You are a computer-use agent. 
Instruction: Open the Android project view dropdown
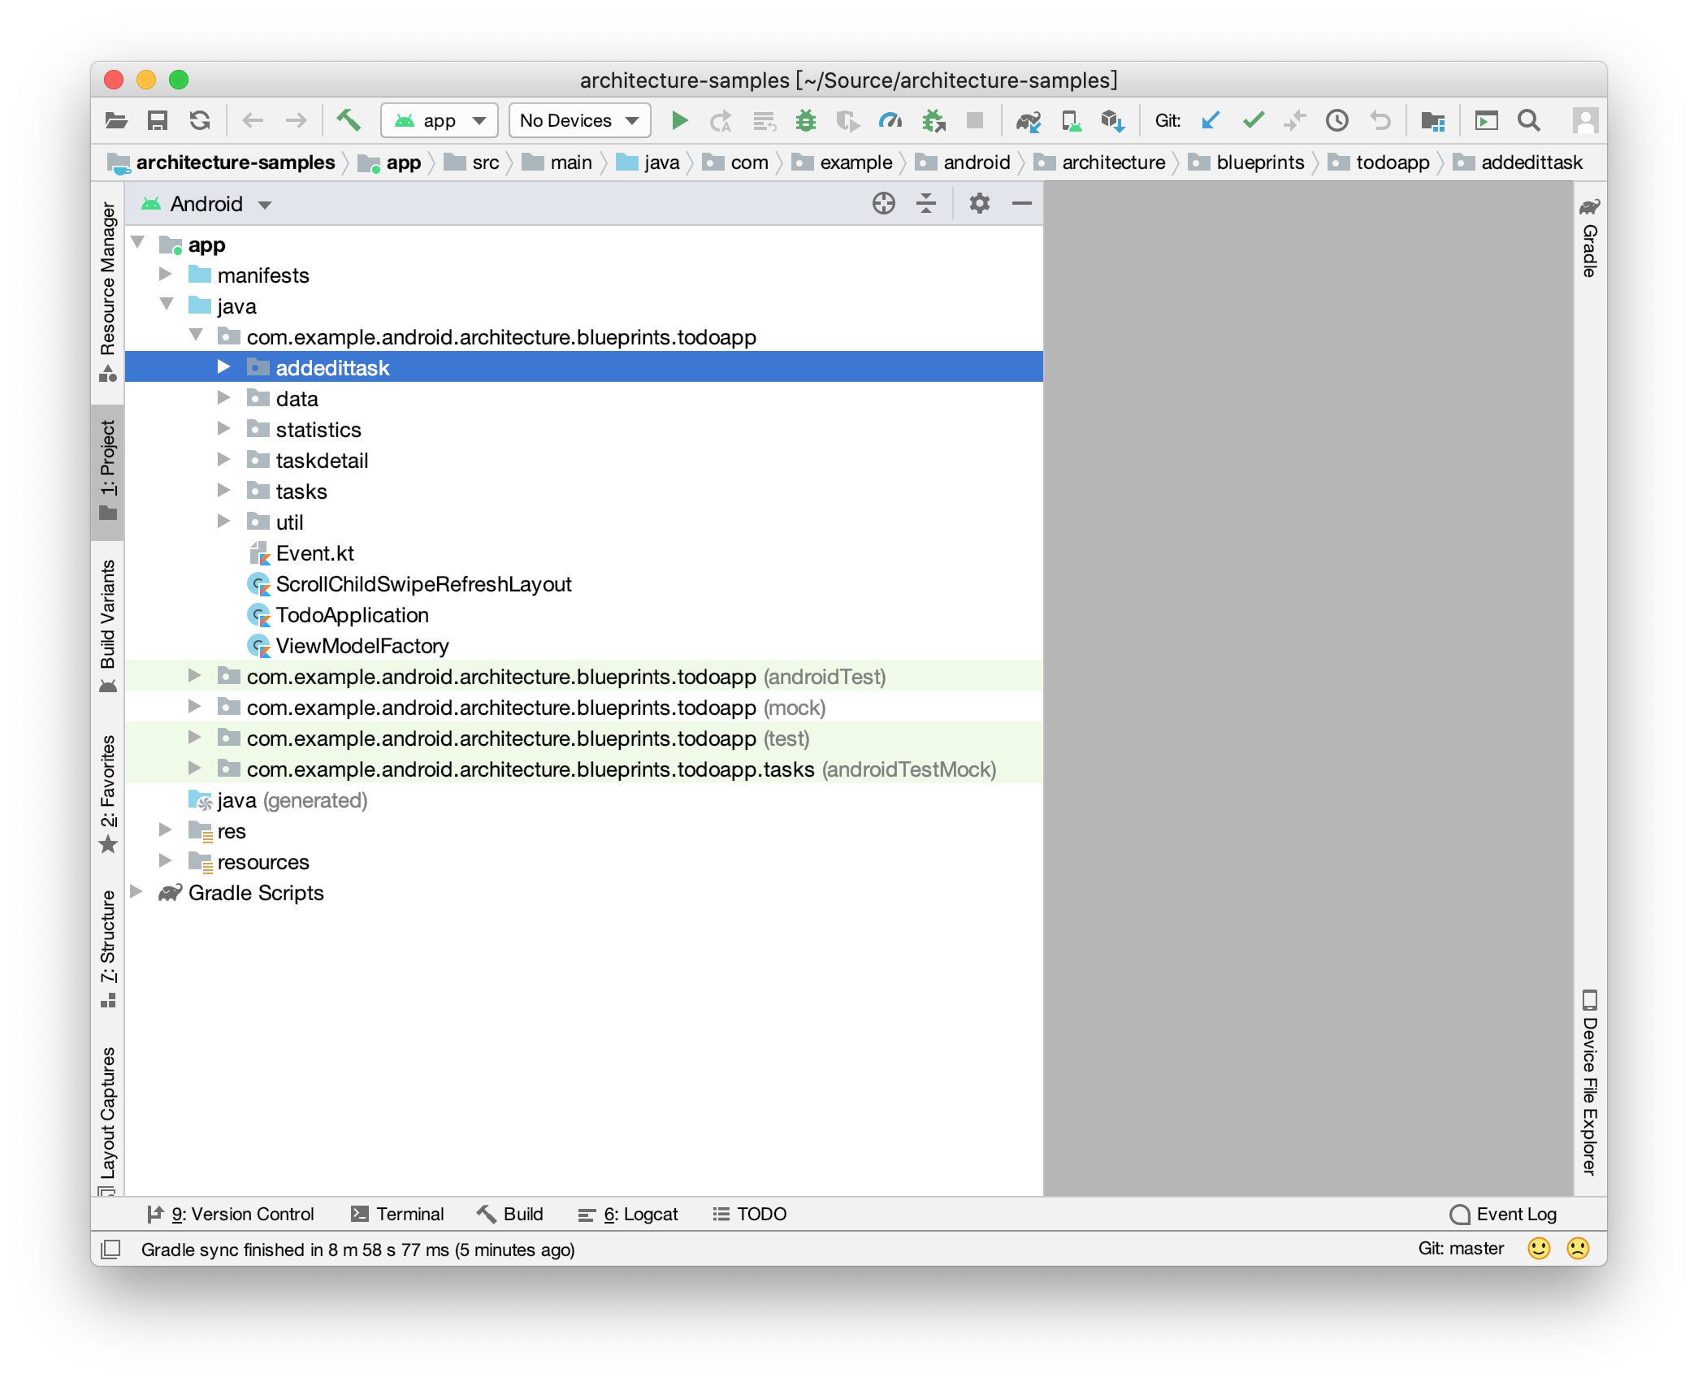click(x=206, y=204)
